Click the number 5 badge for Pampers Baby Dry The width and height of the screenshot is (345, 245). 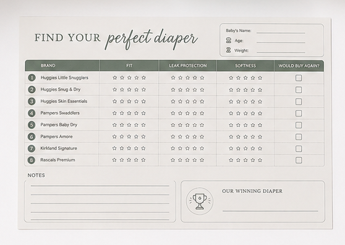click(x=32, y=125)
